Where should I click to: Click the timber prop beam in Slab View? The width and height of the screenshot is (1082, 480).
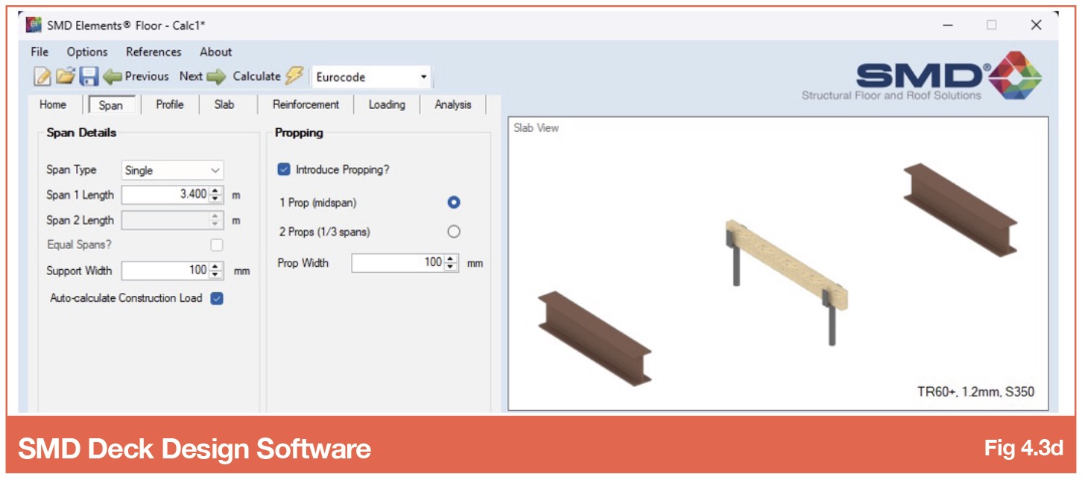point(787,265)
